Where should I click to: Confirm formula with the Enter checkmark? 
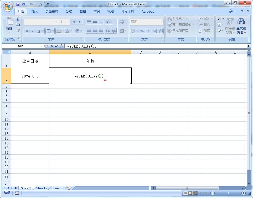(56, 46)
